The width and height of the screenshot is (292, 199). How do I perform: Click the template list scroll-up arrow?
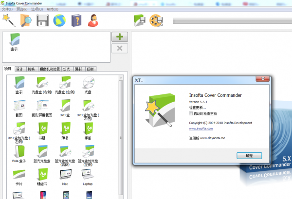pos(121,78)
